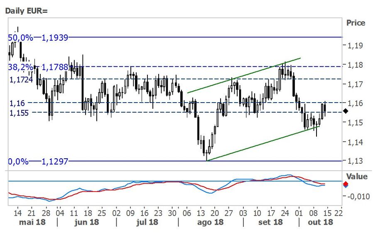This screenshot has height=233, width=373.
Task: Click the 1,1939 Fibonacci level value
Action: click(55, 37)
